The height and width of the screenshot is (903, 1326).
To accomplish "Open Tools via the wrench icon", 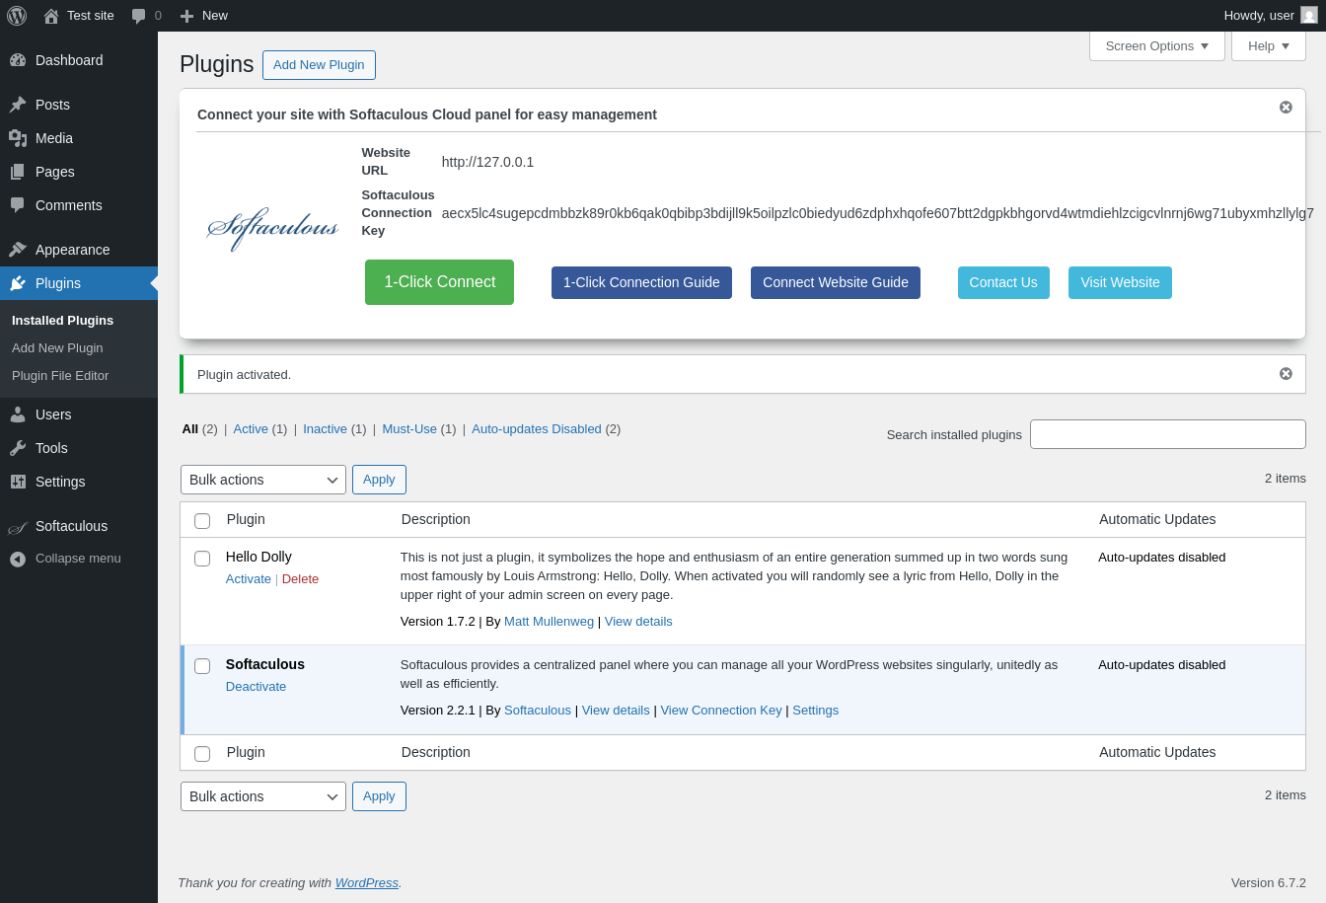I will (18, 448).
